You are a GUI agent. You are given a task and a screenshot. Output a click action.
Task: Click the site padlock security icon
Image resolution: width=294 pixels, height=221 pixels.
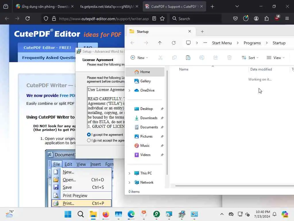(x=54, y=18)
